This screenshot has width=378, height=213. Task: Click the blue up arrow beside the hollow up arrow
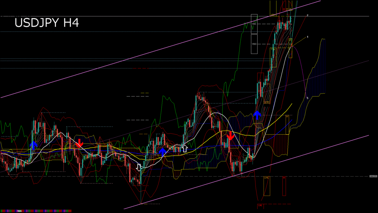tap(162, 151)
